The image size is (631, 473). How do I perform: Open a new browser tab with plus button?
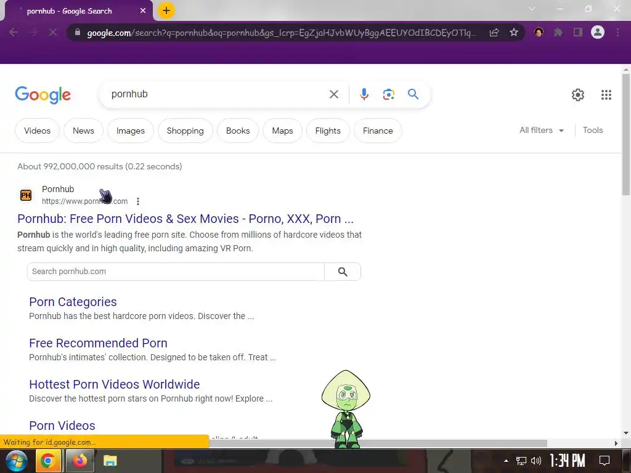click(x=166, y=10)
